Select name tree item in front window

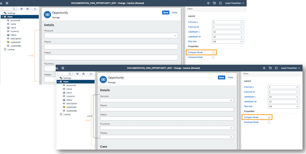point(69,89)
